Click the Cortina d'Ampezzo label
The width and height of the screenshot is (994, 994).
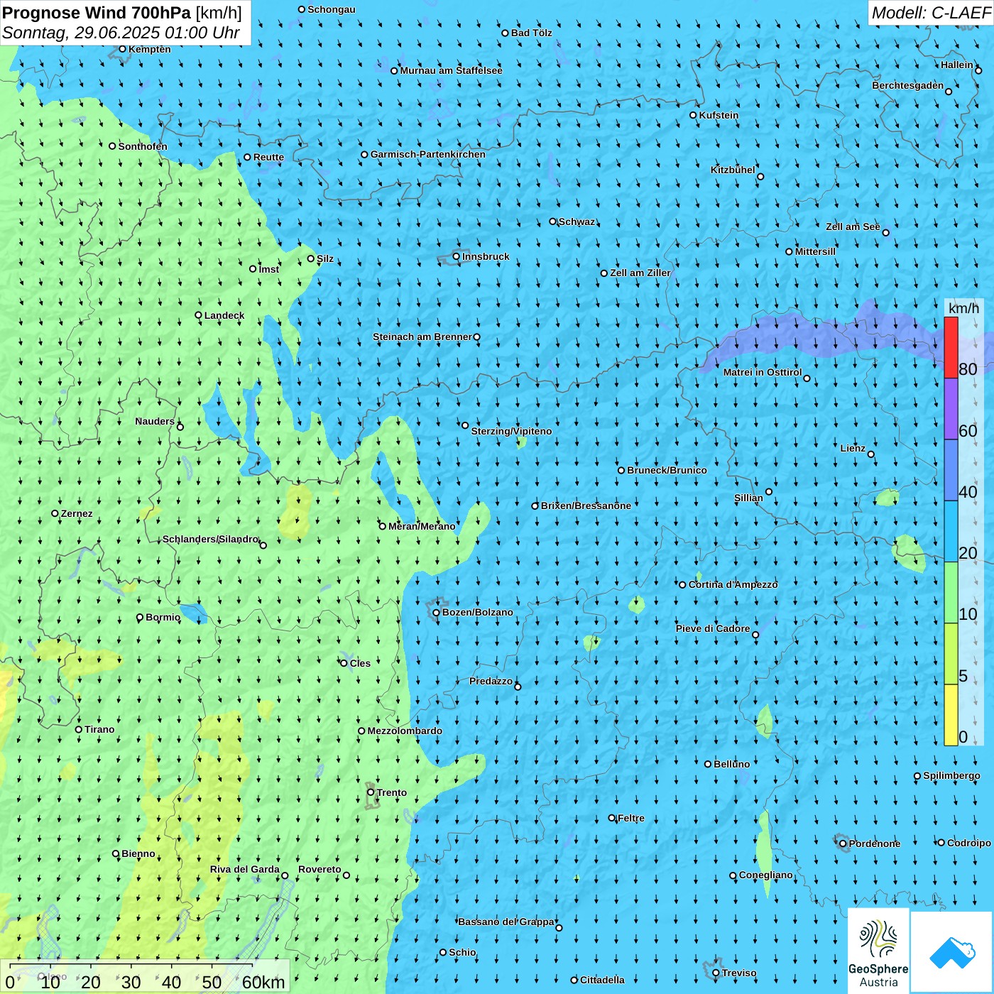tap(733, 584)
